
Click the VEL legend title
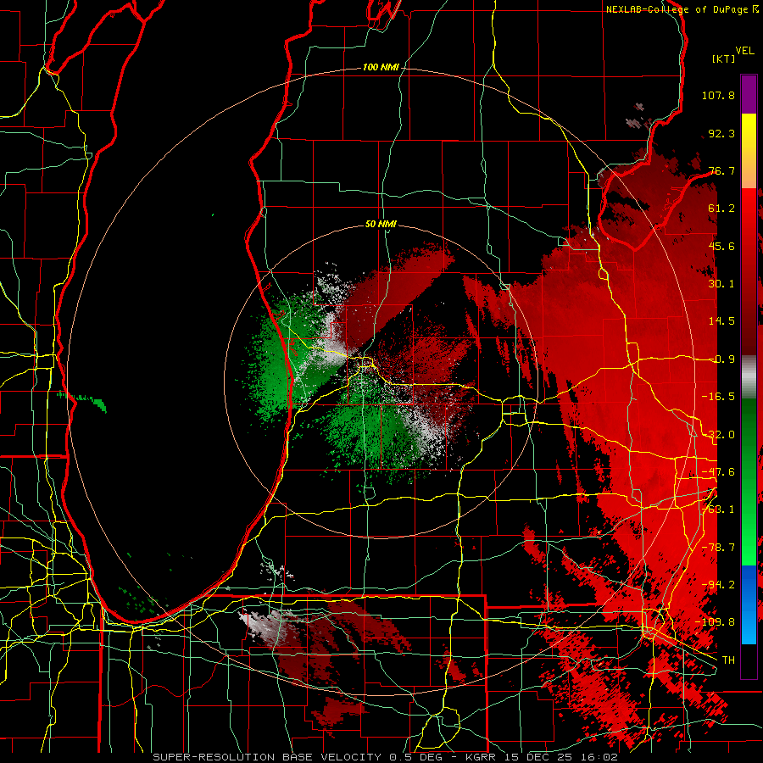[744, 51]
